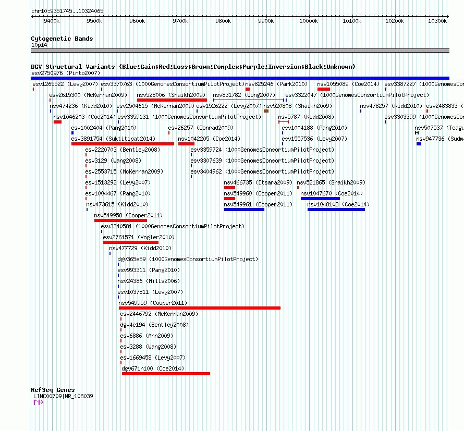Open the esv3307639 variant label

(x=262, y=161)
